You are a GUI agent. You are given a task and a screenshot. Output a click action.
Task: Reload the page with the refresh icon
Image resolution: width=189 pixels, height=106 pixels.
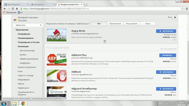click(x=13, y=9)
